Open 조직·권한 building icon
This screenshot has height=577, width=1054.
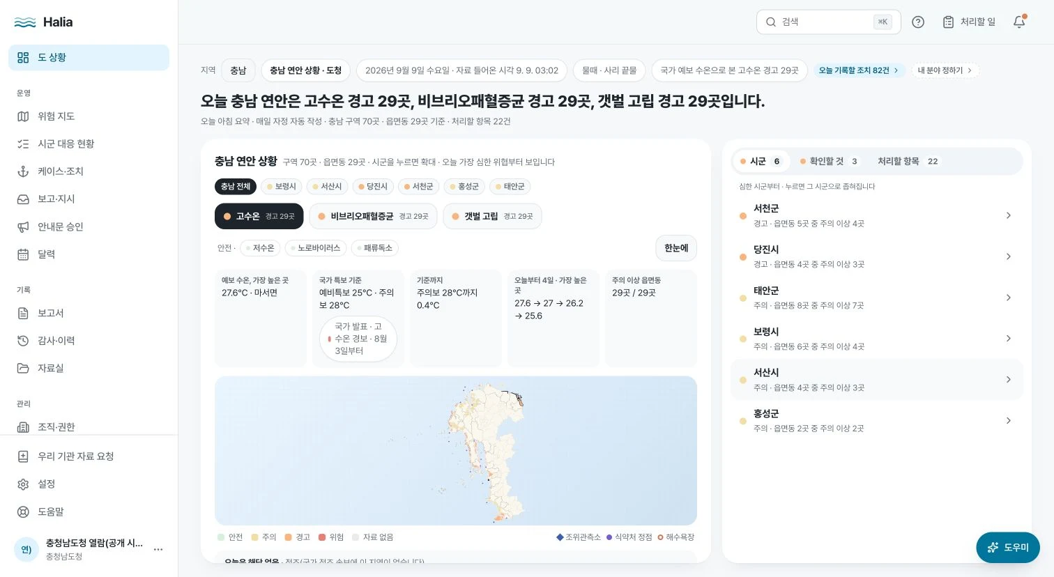coord(23,426)
